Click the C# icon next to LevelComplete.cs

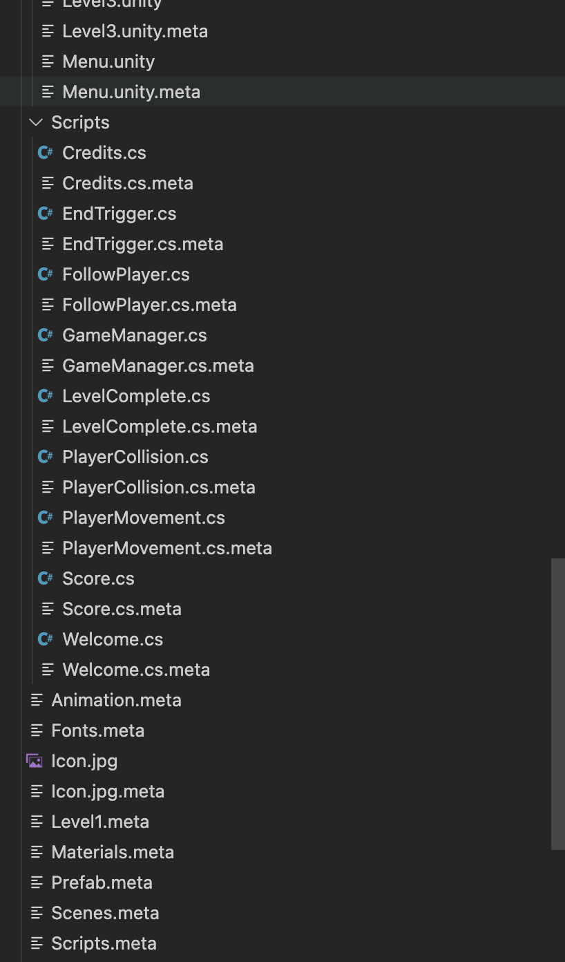click(x=46, y=396)
